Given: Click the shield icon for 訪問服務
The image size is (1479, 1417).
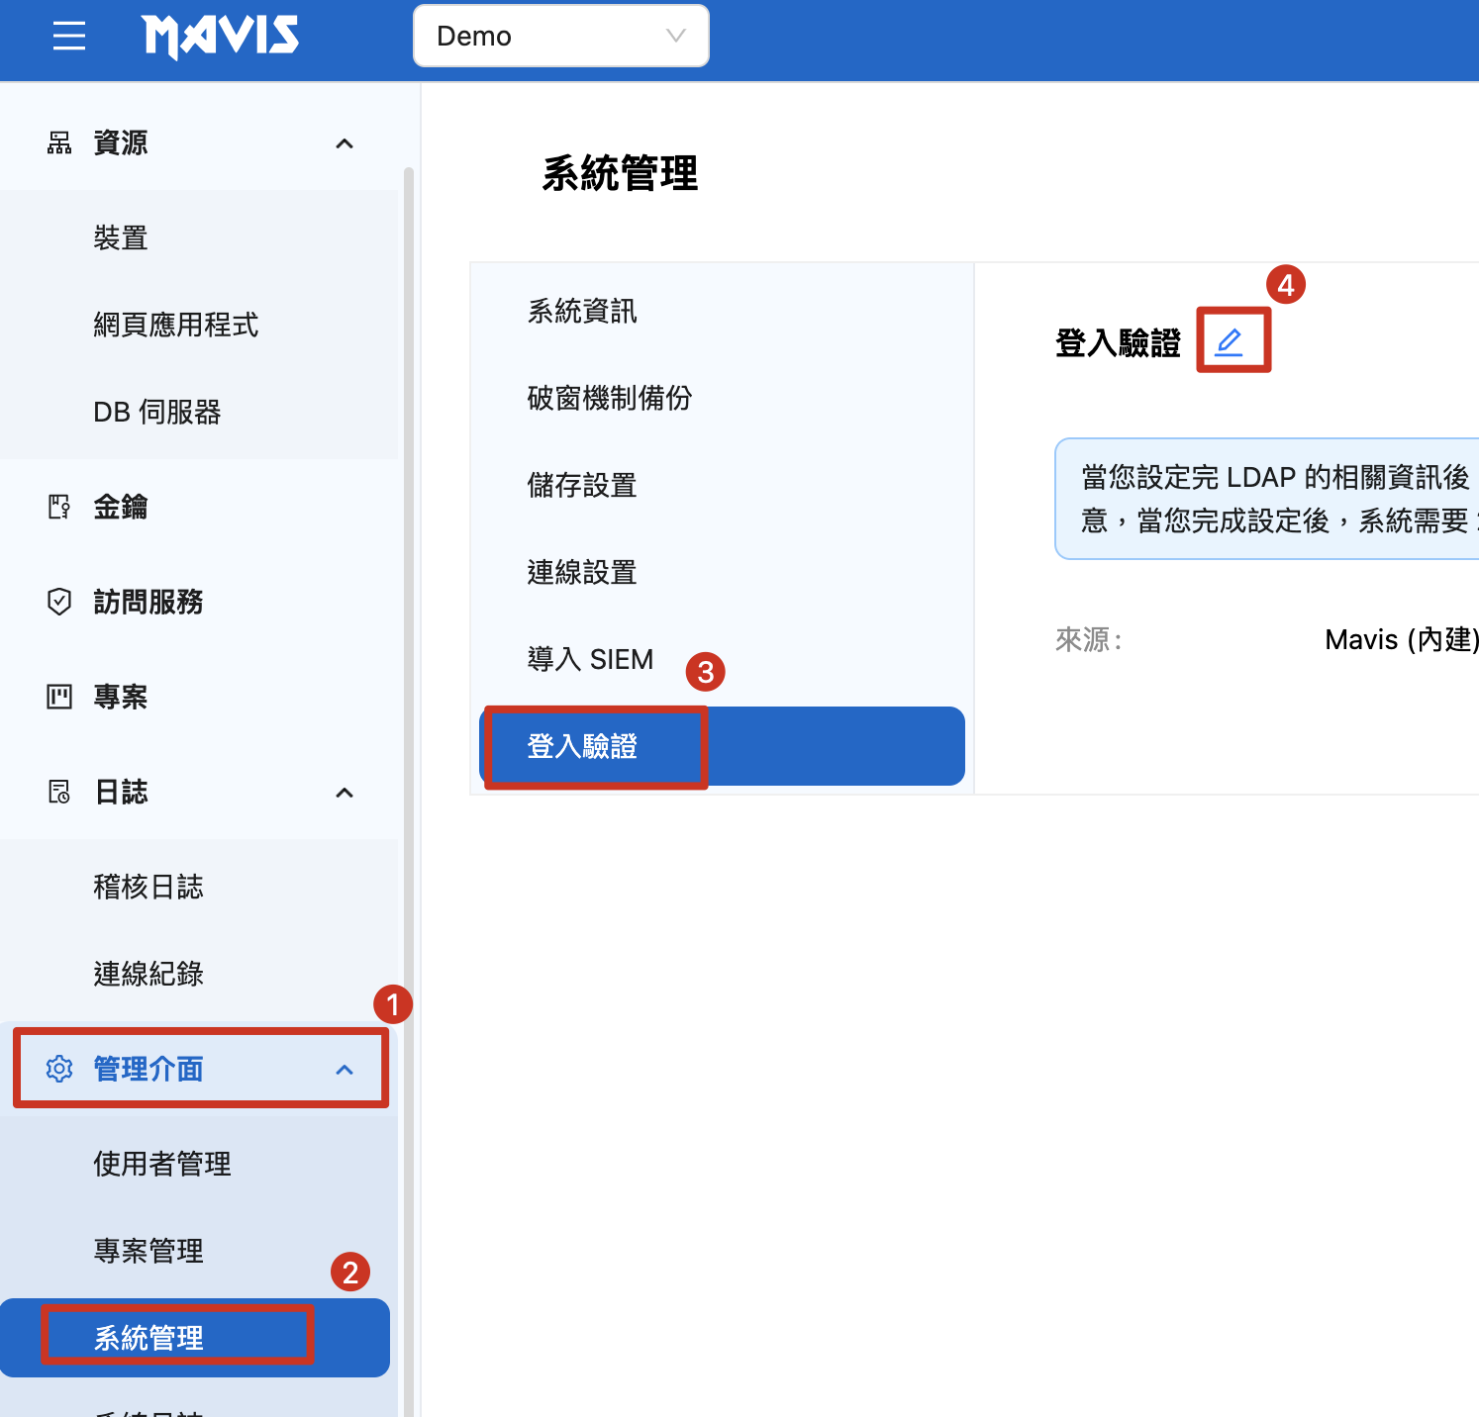Looking at the screenshot, I should coord(59,602).
